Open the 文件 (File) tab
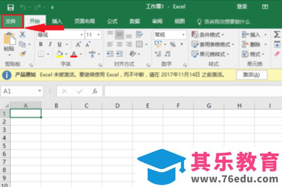The height and width of the screenshot is (187, 282). pos(12,22)
